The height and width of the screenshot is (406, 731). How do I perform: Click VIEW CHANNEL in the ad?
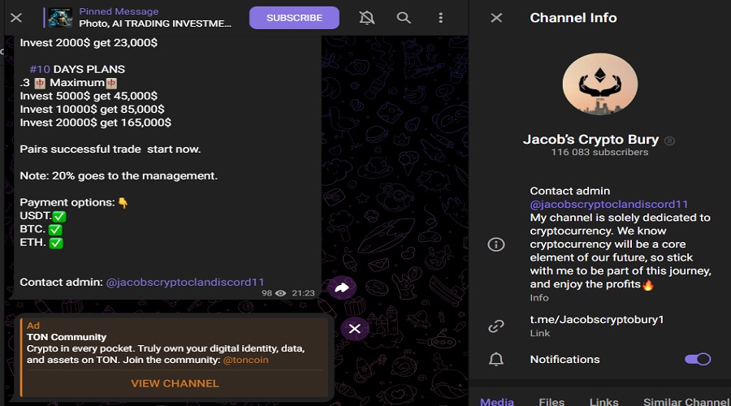(x=175, y=383)
